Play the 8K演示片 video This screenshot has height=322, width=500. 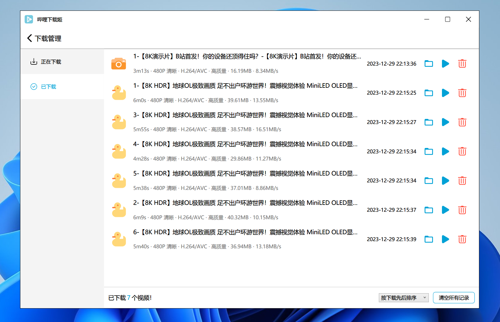[x=445, y=64]
